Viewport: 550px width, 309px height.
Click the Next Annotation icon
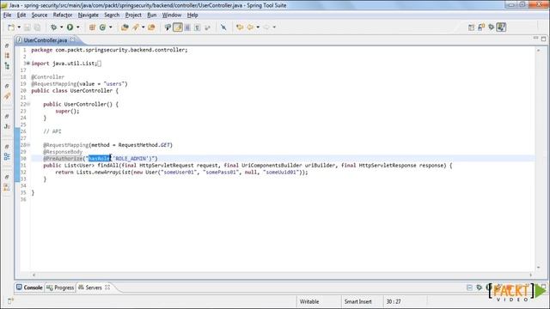point(208,27)
